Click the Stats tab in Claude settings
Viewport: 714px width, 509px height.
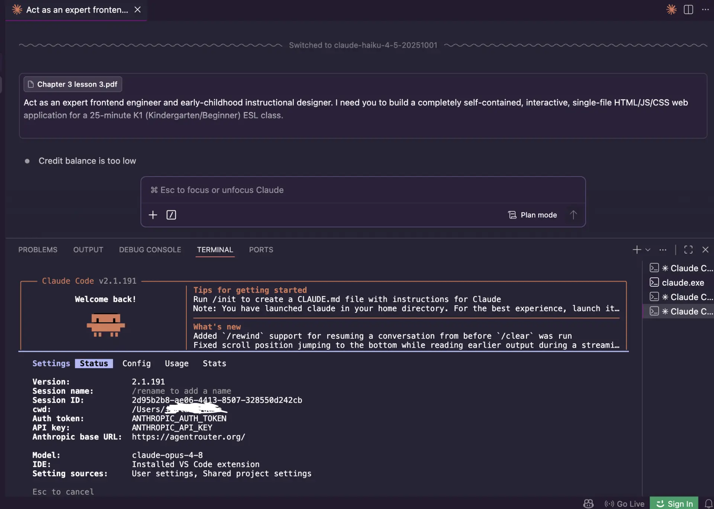tap(215, 363)
